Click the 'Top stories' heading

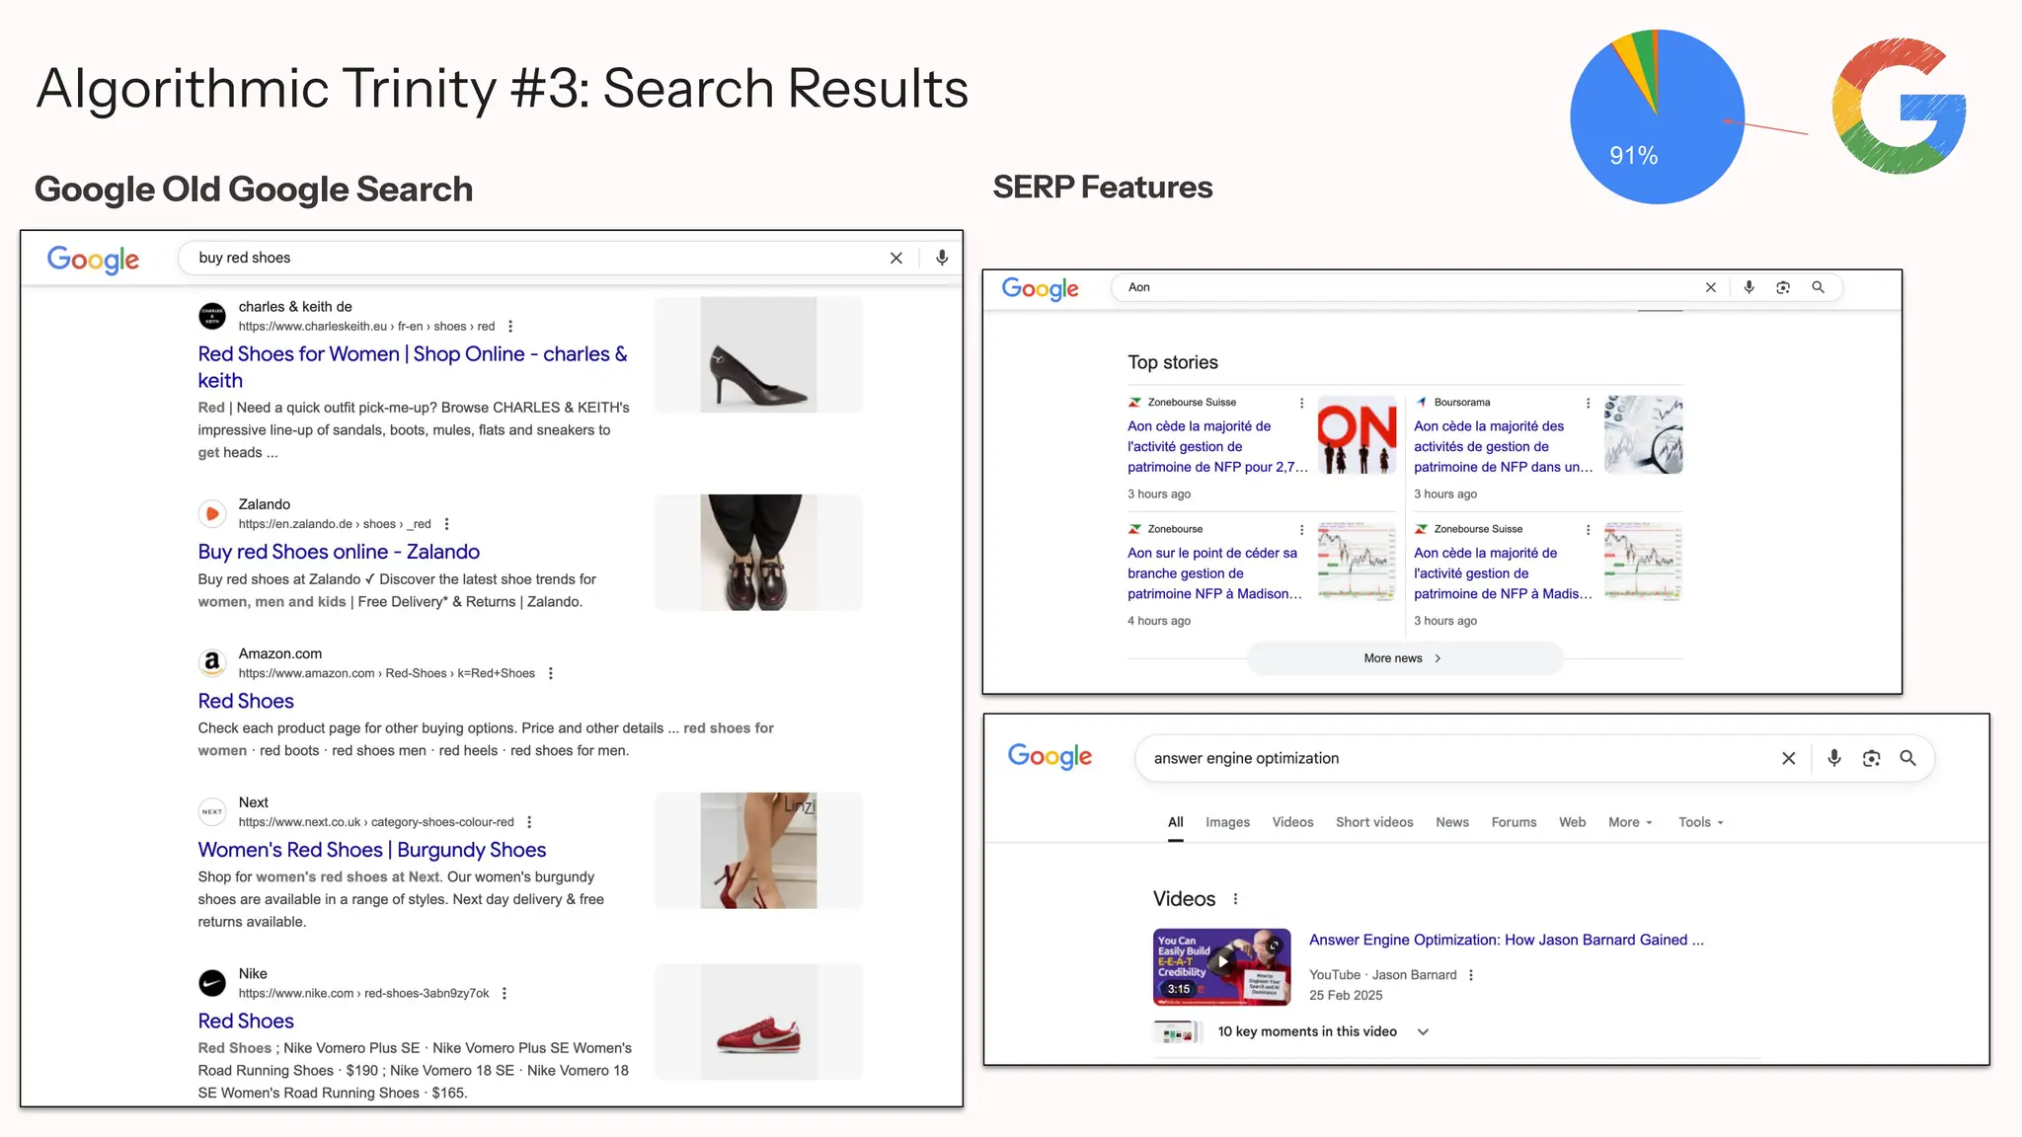pos(1173,362)
